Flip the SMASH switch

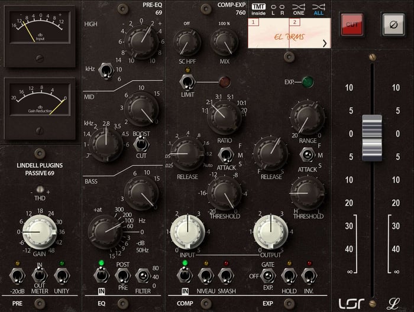[x=226, y=276]
